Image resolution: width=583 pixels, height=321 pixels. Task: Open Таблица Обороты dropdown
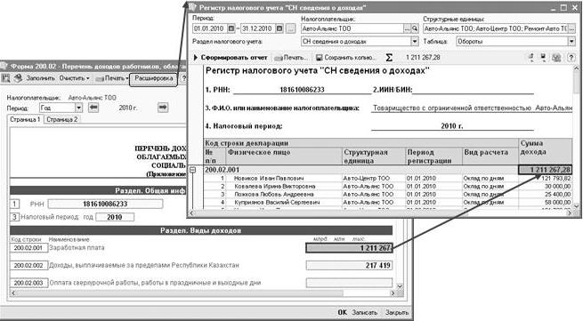coord(571,42)
